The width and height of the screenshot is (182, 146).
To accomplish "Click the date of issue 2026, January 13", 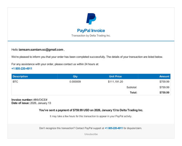I will pyautogui.click(x=40, y=103).
